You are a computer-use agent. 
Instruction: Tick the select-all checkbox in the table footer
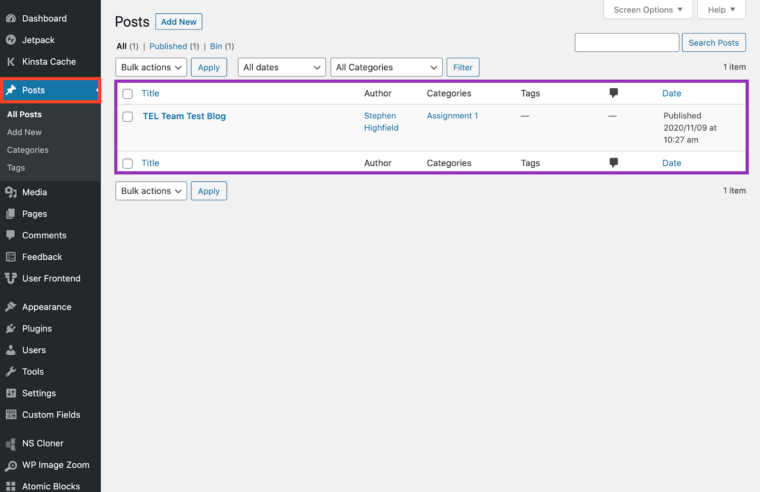click(128, 164)
